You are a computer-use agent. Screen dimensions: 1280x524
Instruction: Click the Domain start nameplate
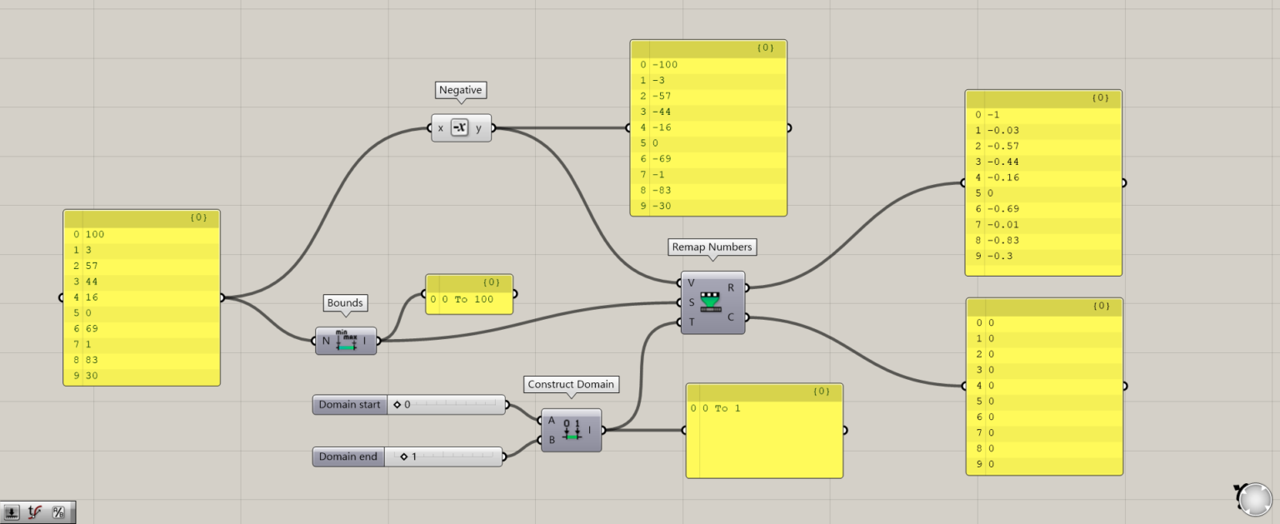click(x=348, y=404)
